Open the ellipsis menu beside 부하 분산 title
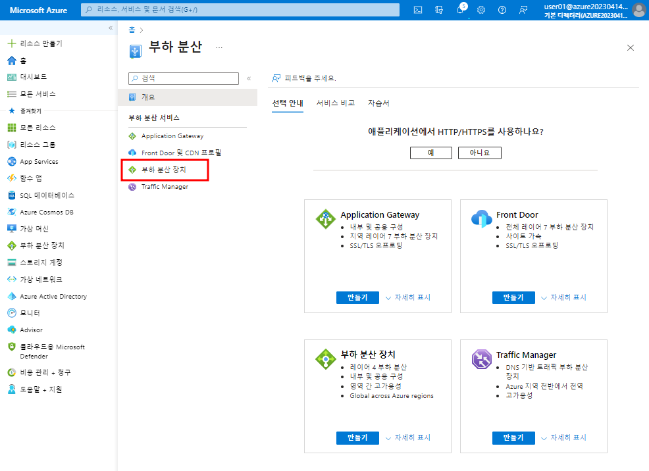 [219, 47]
